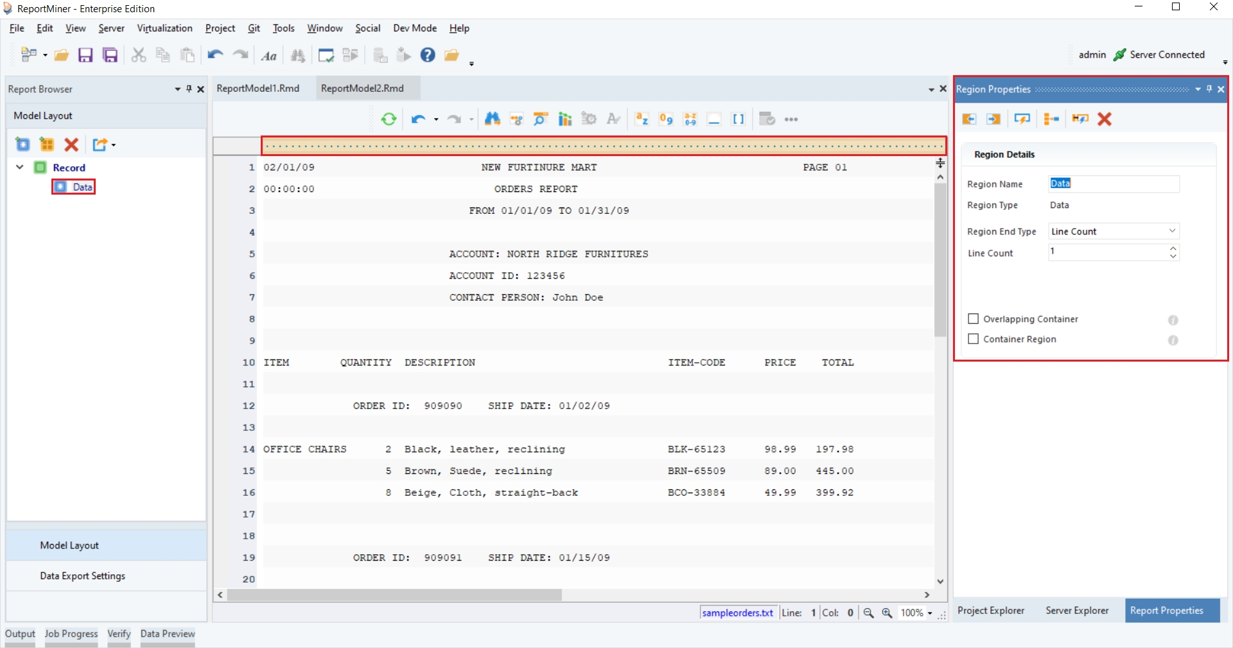This screenshot has width=1233, height=648.
Task: Switch to the Project Explorer panel
Action: point(991,611)
